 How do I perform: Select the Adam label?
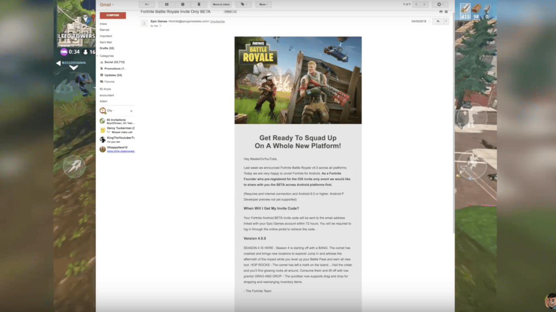(103, 101)
